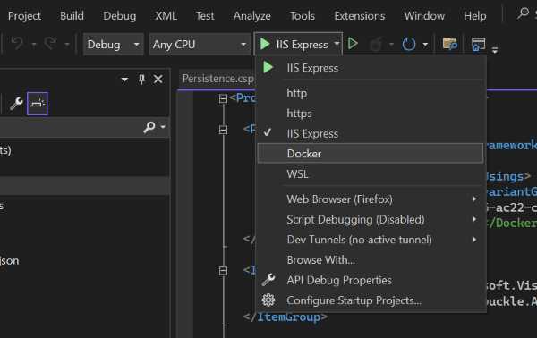Screen dimensions: 537x338
Task: Expand the Redo history dropdown arrow
Action: click(x=67, y=44)
